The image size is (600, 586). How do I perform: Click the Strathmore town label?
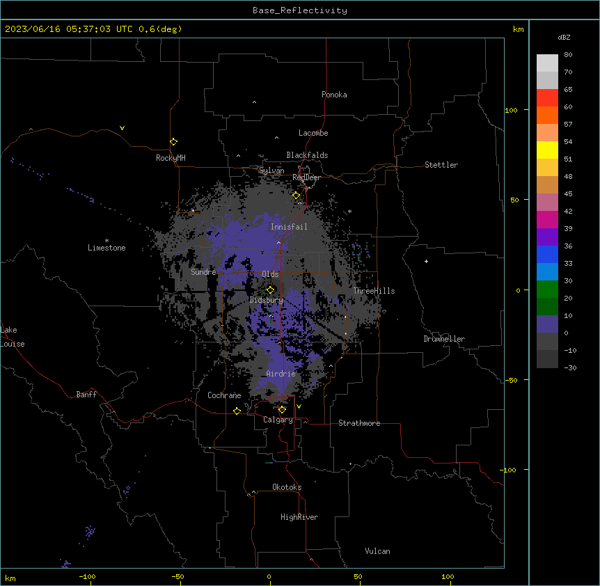[x=359, y=423]
